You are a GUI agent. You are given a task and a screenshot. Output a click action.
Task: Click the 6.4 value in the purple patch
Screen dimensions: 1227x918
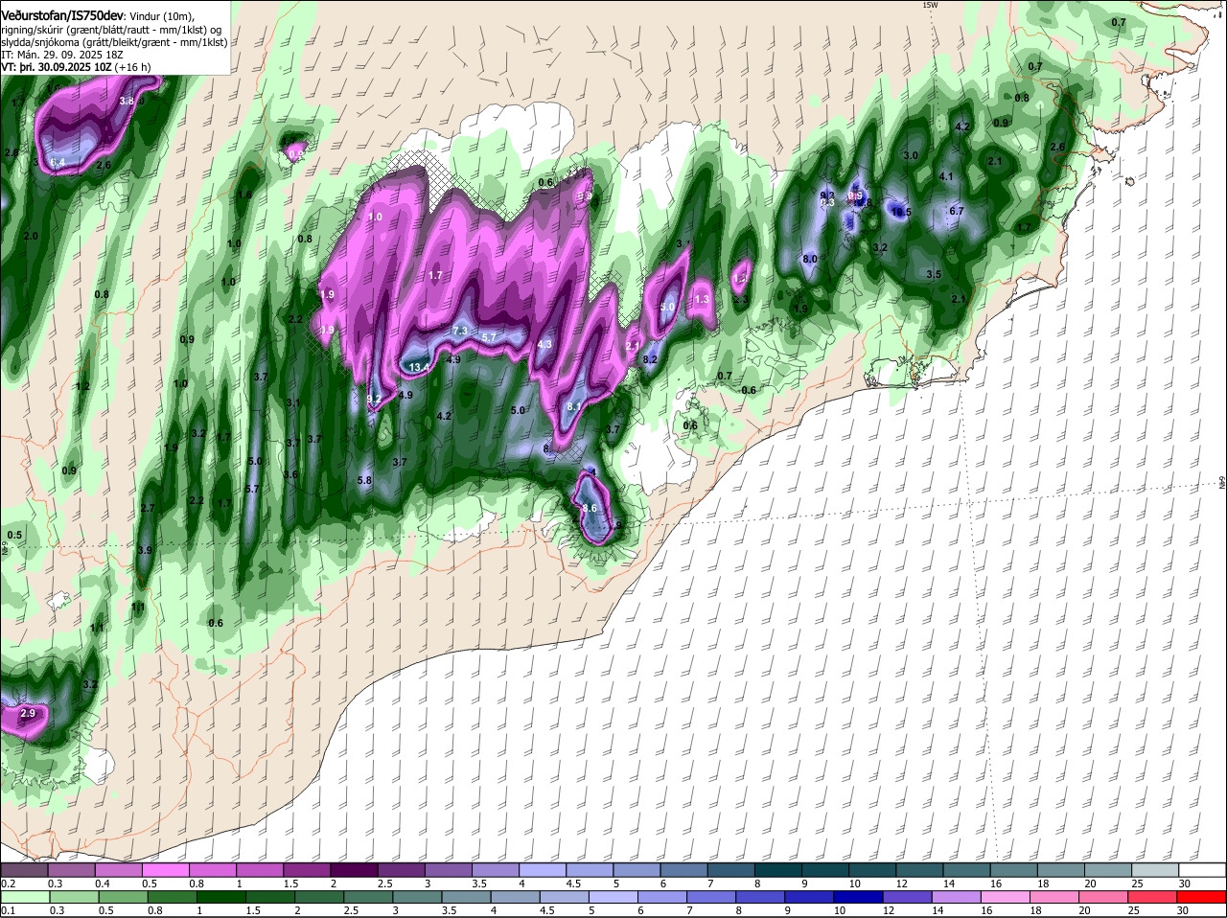(x=58, y=164)
